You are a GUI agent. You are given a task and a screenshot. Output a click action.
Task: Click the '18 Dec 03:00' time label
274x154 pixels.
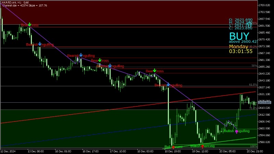point(145,151)
